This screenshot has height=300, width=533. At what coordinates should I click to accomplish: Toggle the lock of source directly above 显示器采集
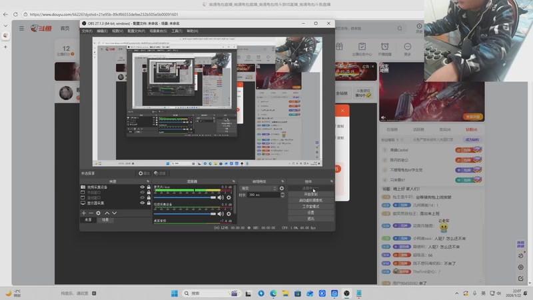149,197
